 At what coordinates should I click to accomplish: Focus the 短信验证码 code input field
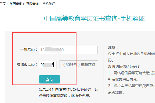pos(48,65)
